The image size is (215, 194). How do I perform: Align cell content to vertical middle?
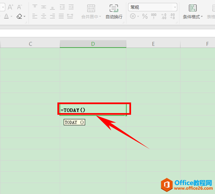43,7
